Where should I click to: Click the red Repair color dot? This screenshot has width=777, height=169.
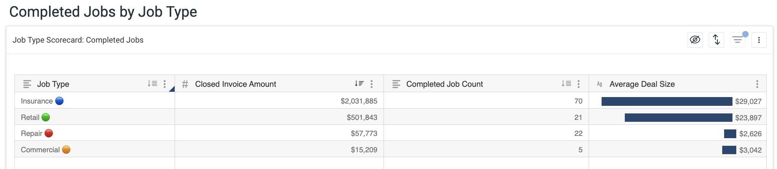pos(49,133)
